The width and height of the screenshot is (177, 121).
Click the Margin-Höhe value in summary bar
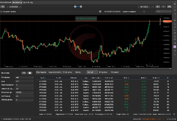pyautogui.click(x=122, y=114)
